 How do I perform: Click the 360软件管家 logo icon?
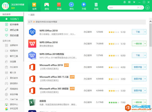pos(6,6)
